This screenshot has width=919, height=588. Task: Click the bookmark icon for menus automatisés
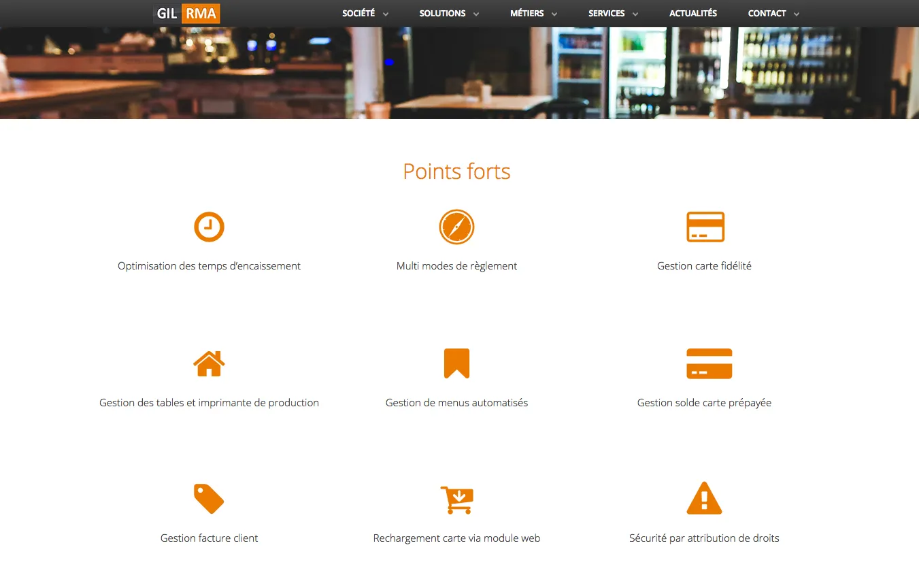[456, 363]
